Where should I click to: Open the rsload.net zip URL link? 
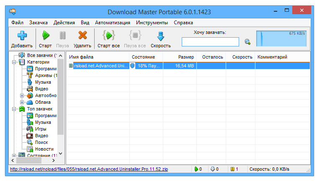[89, 169]
